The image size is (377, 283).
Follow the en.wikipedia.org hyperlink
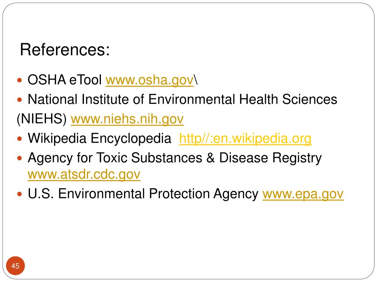pyautogui.click(x=245, y=139)
